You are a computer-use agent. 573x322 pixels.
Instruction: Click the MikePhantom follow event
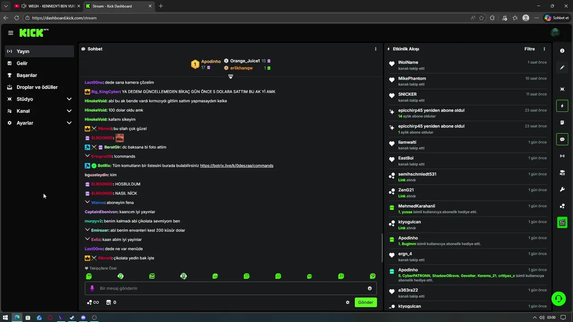[x=468, y=81]
